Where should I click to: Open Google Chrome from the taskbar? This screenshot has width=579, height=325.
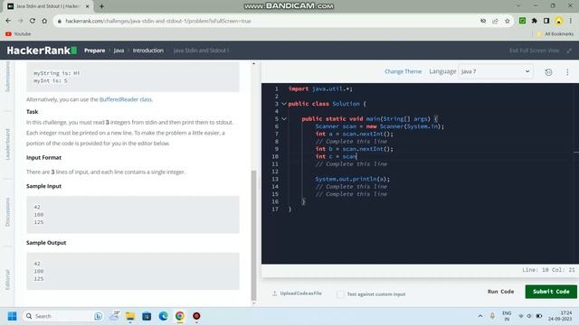pyautogui.click(x=180, y=316)
